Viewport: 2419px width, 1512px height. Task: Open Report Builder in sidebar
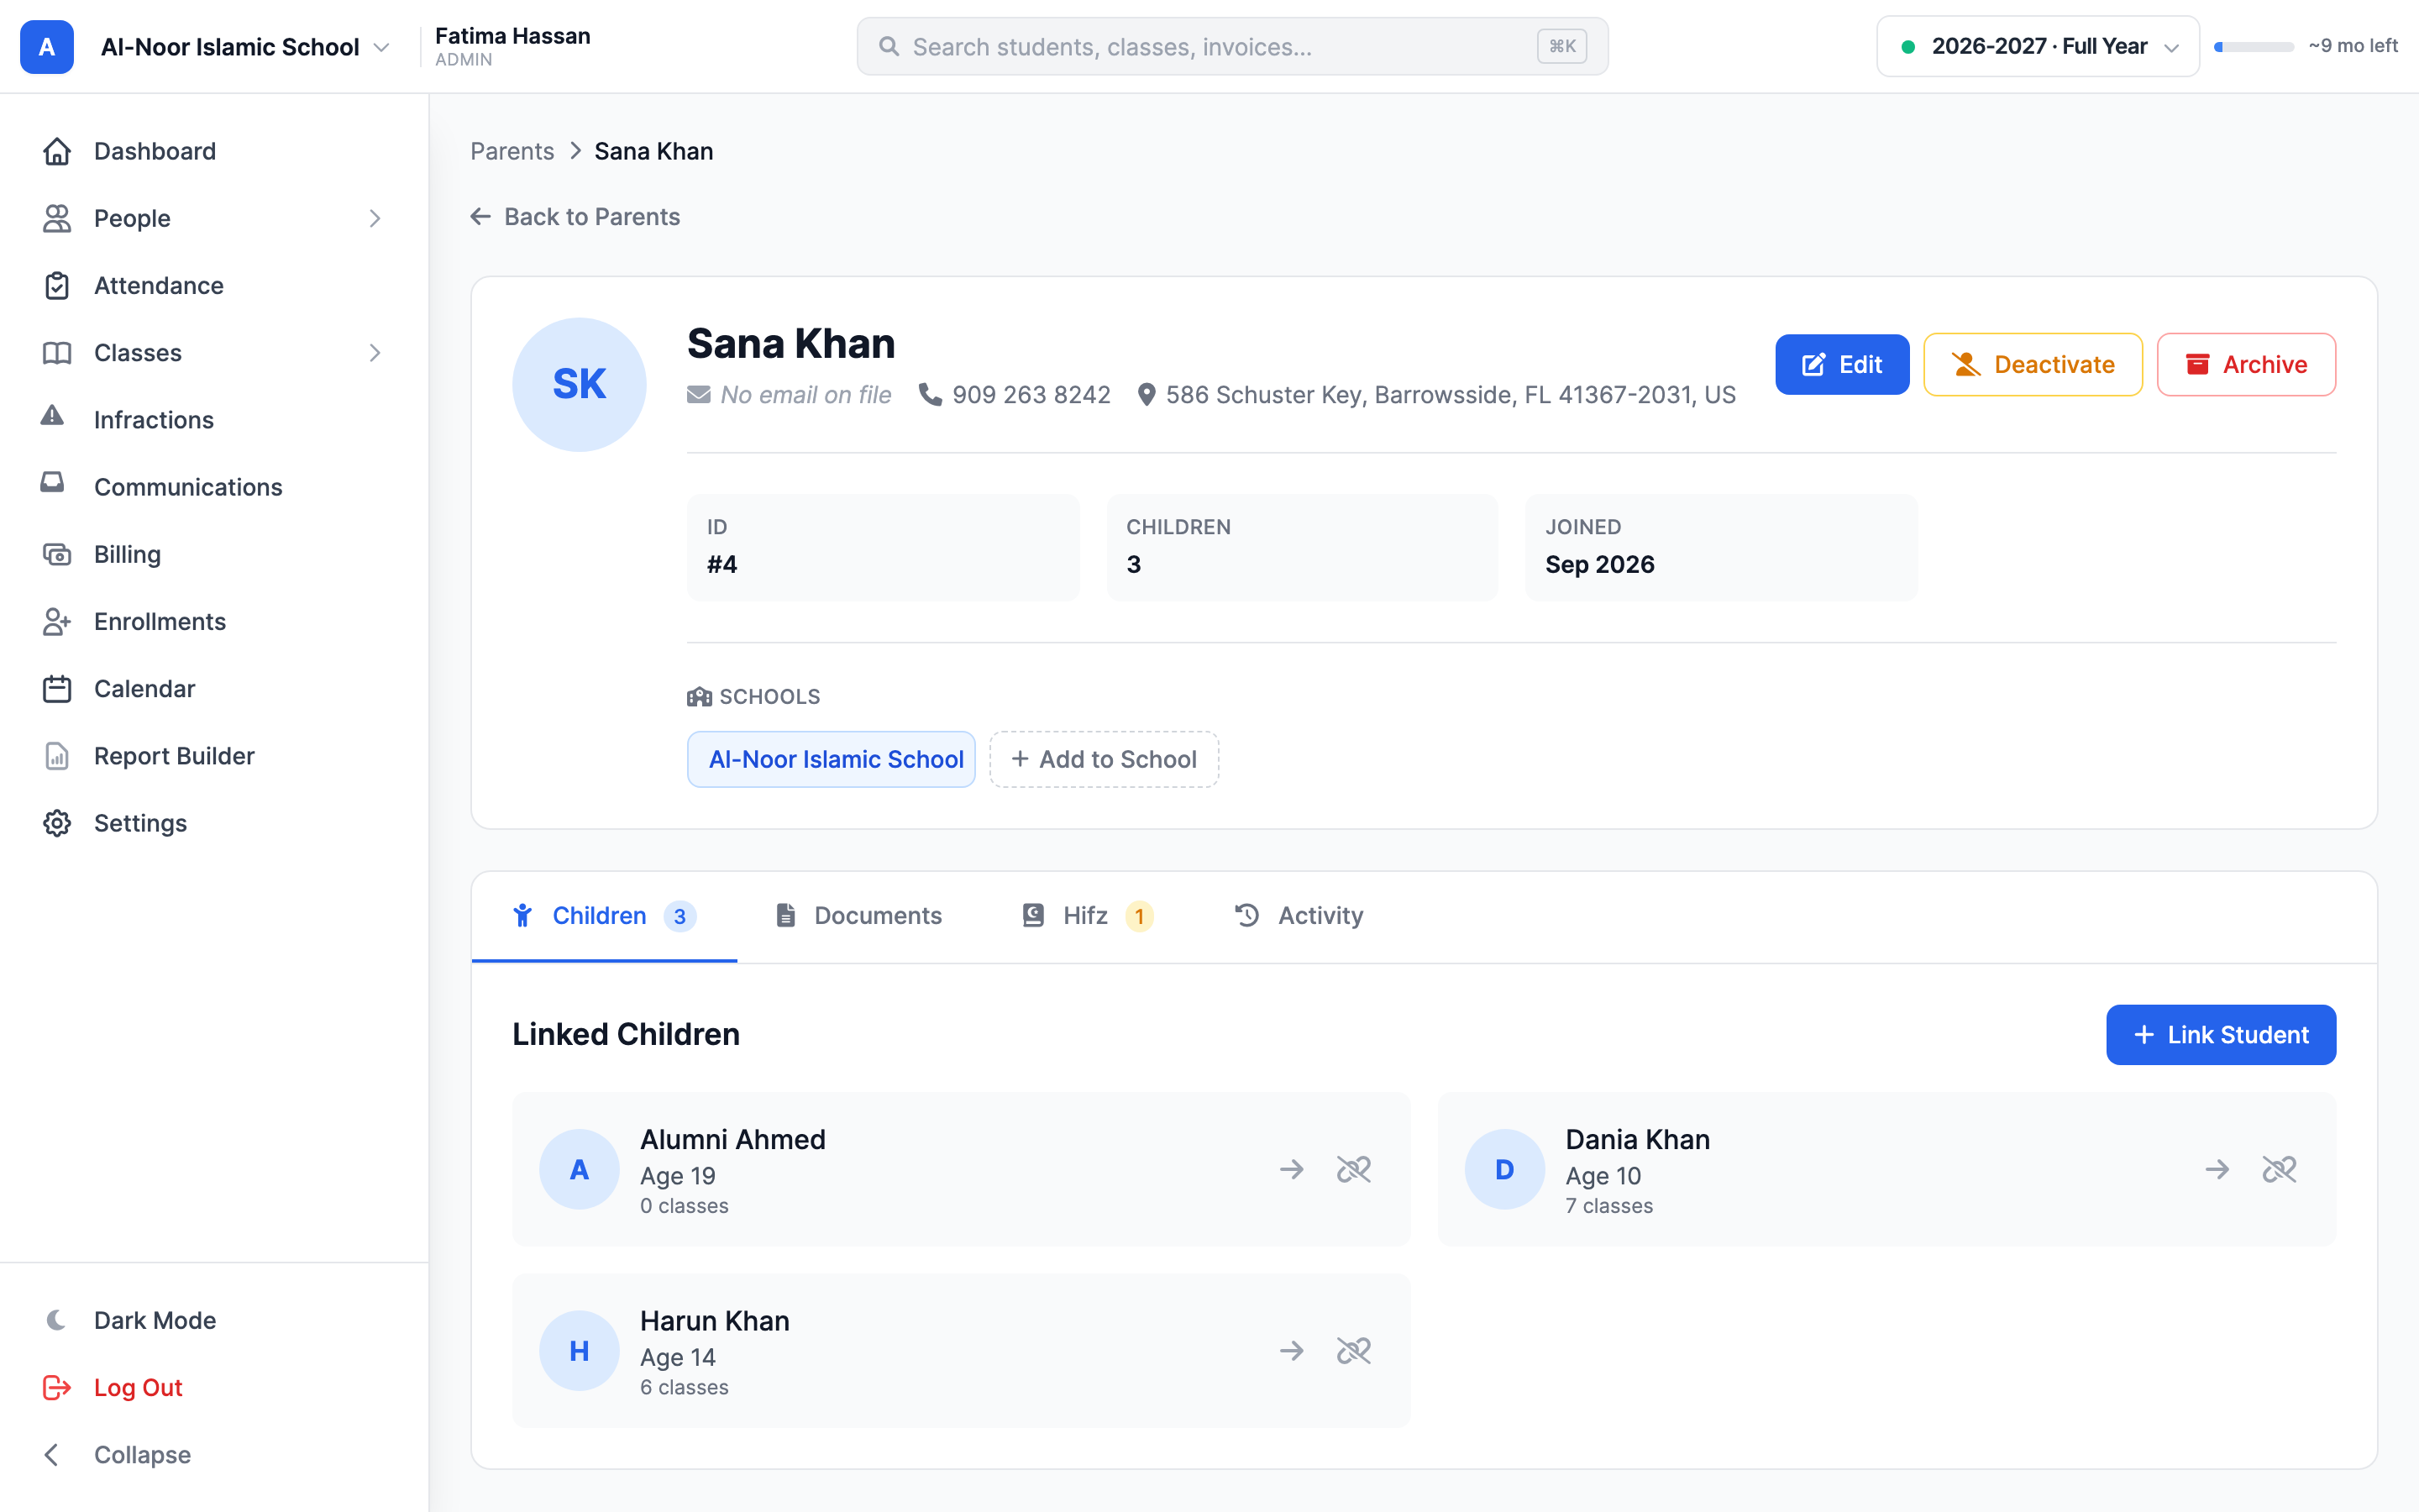(214, 756)
